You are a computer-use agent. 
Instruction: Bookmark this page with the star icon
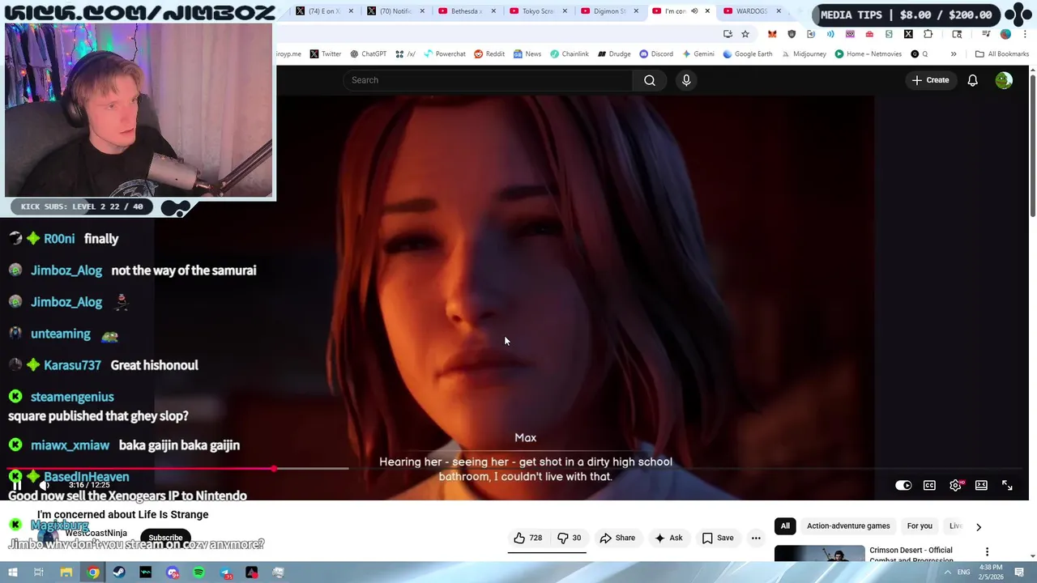click(745, 34)
